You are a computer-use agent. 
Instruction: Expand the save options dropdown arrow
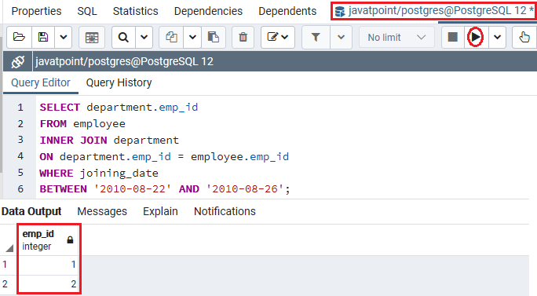(x=64, y=37)
